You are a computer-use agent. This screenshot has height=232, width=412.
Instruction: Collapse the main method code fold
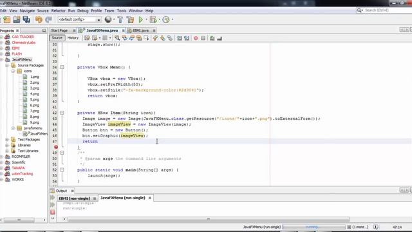coord(62,170)
